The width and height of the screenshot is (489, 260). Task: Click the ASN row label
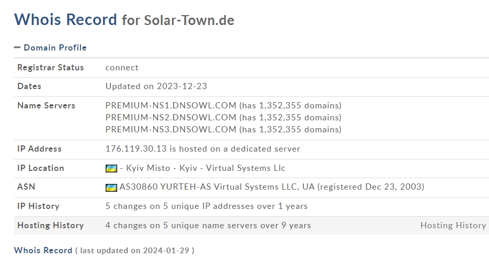point(26,187)
